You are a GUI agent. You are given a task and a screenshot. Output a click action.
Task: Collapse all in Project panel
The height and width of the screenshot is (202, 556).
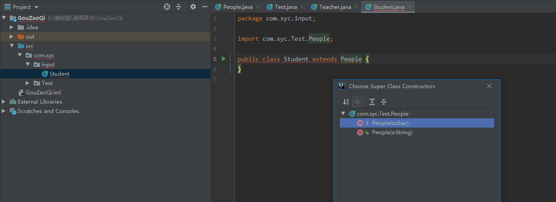click(x=179, y=7)
